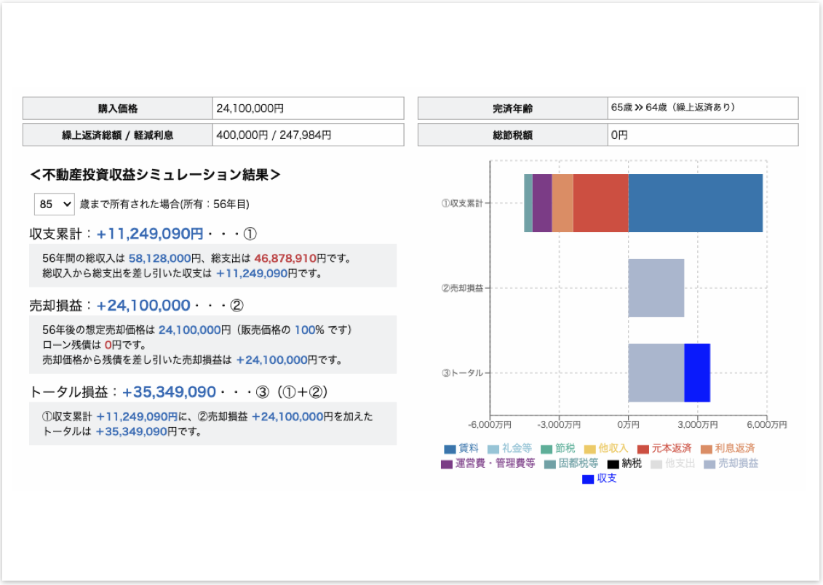Open the age 85 ownership dropdown
The width and height of the screenshot is (823, 585).
point(55,204)
